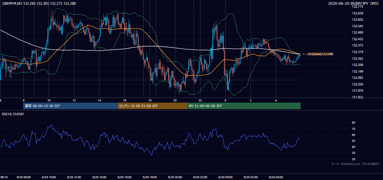
Task: Click RSI scale value 60
Action: pos(353,135)
